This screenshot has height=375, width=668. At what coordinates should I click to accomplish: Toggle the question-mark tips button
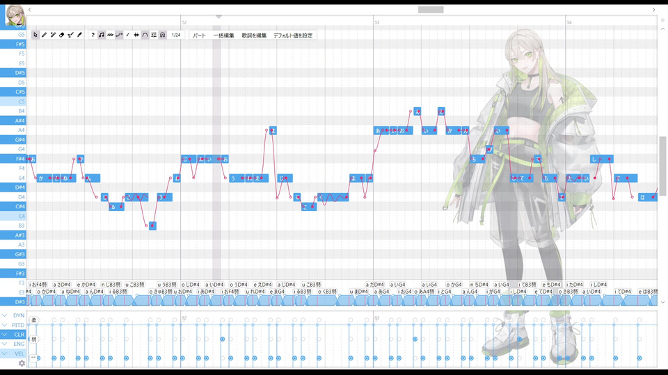coord(93,35)
